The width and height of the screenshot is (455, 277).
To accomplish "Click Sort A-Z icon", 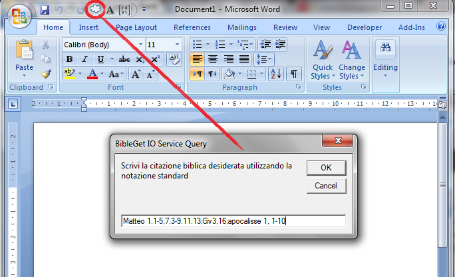I will pyautogui.click(x=275, y=74).
